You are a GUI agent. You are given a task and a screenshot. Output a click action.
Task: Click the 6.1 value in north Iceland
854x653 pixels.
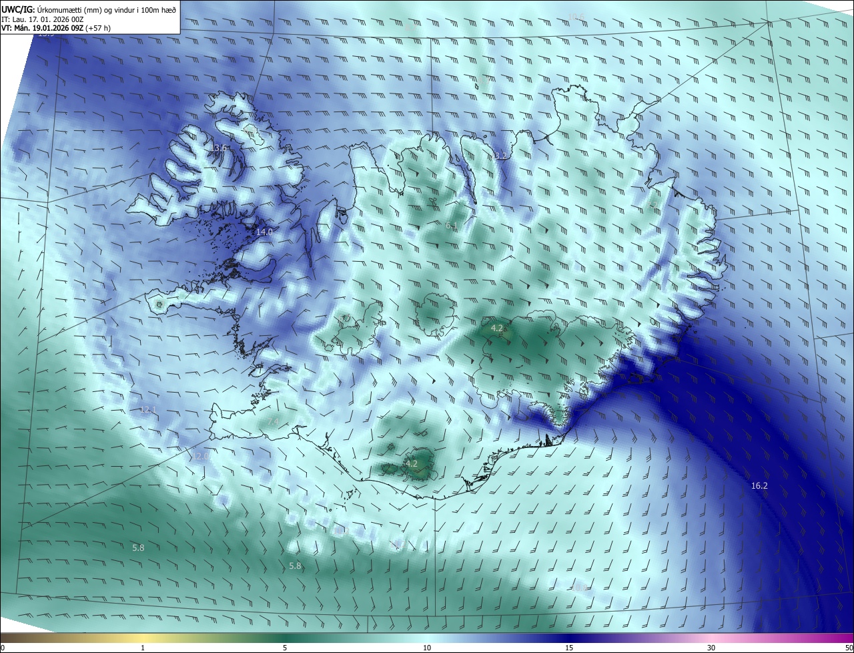452,226
